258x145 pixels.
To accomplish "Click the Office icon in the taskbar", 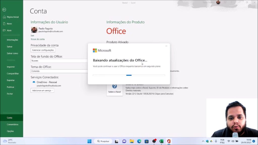I will click(169, 141).
